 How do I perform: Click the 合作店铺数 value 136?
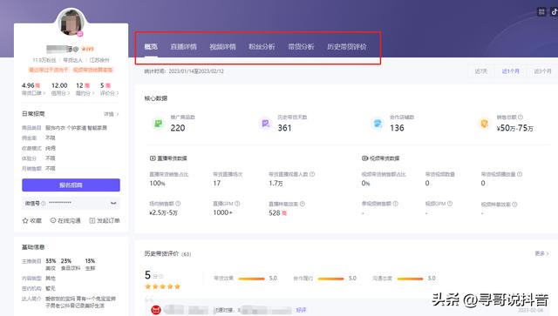tap(397, 128)
